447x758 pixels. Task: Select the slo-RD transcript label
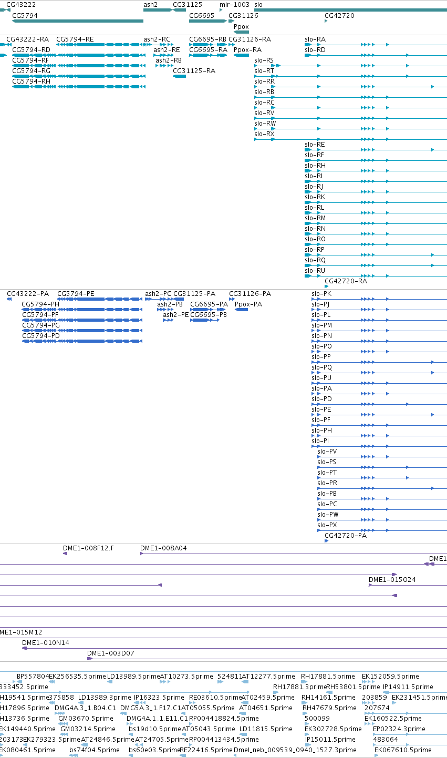click(315, 50)
